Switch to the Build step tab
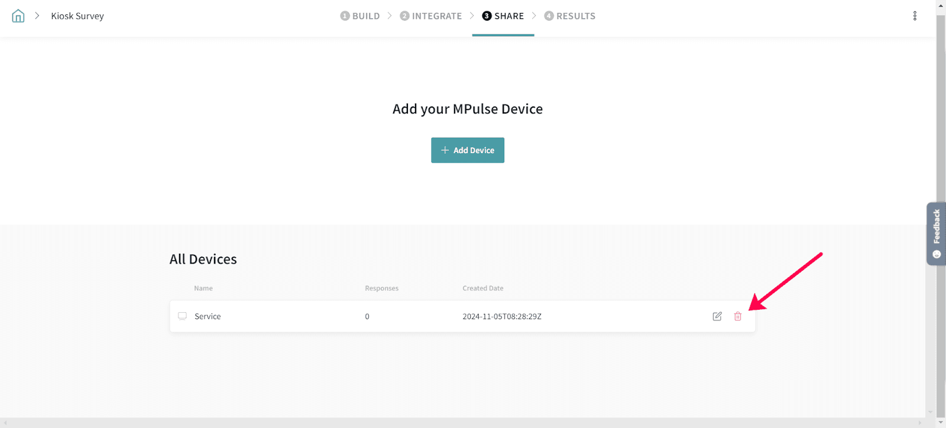 [360, 16]
